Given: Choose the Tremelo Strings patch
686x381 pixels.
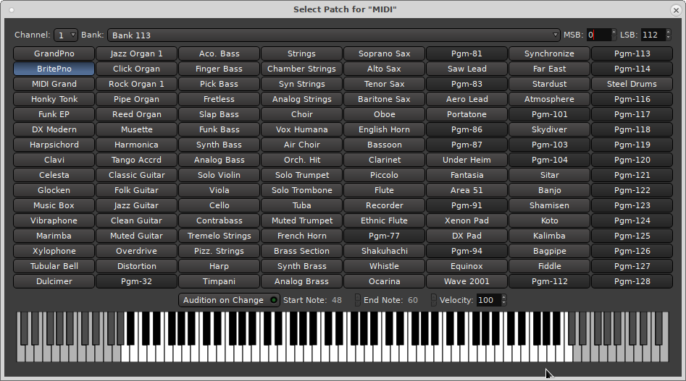Looking at the screenshot, I should tap(219, 236).
